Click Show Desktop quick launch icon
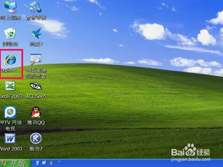 click(x=38, y=163)
